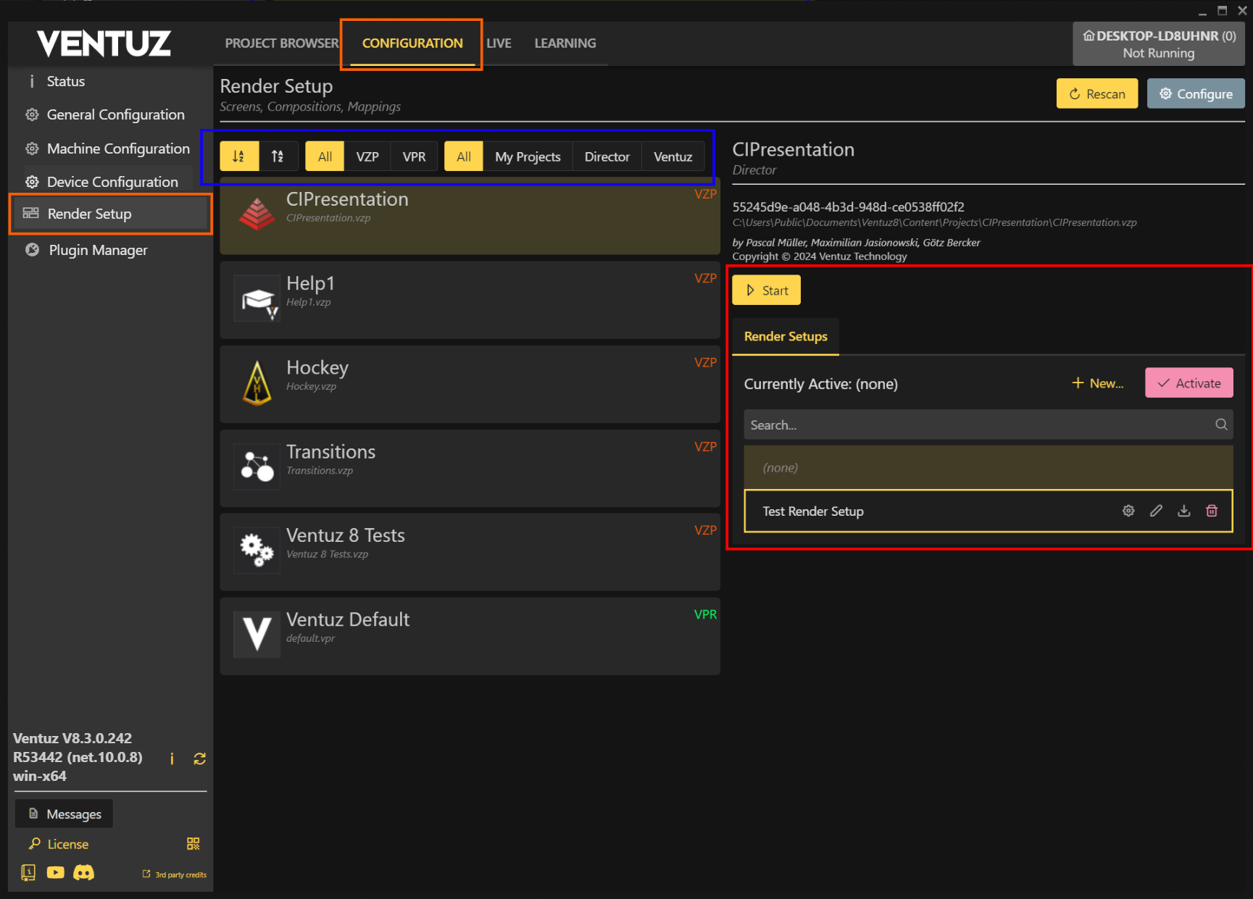Click the pink Activate button
This screenshot has height=899, width=1253.
[x=1189, y=383]
